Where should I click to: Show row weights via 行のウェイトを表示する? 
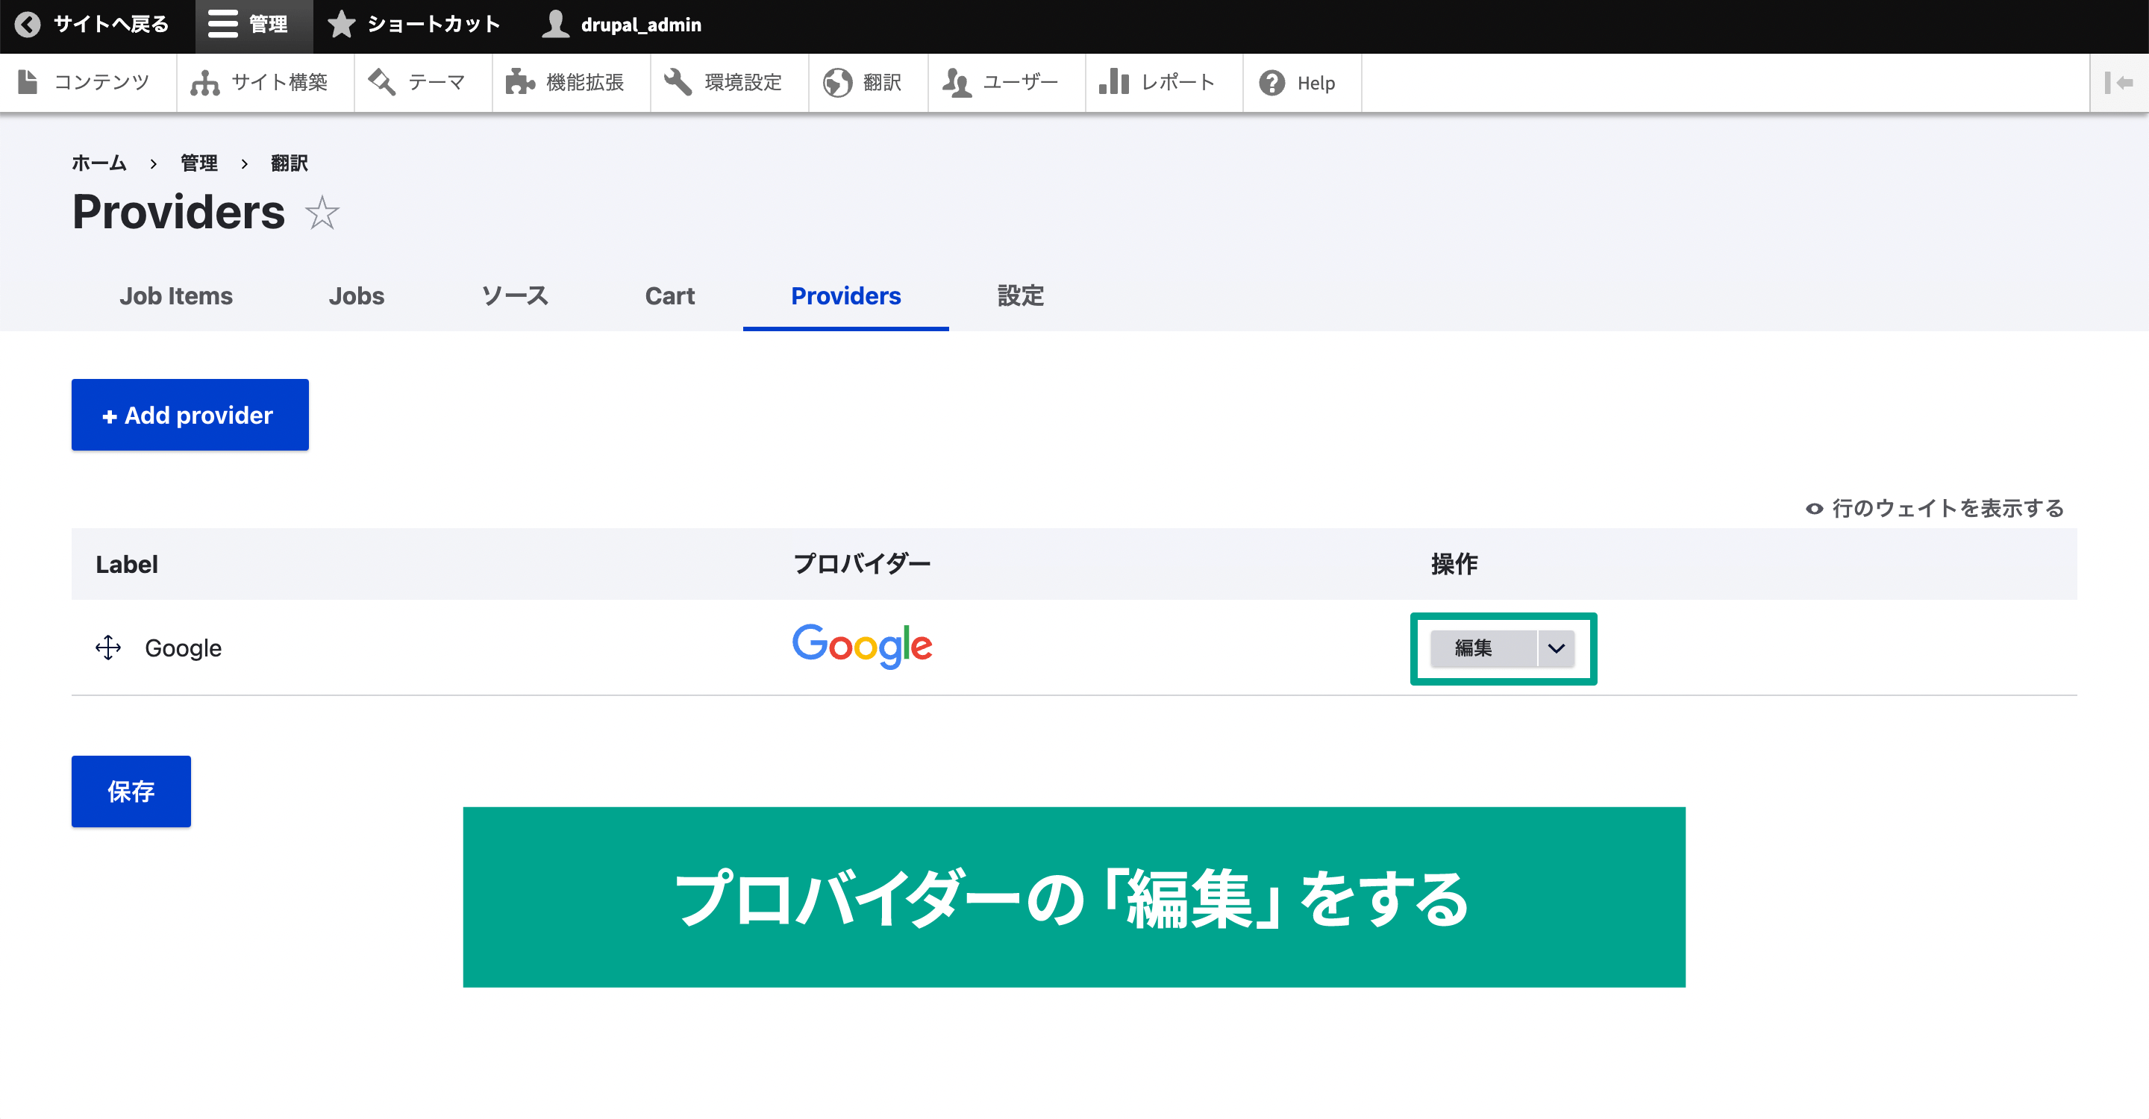tap(1935, 508)
